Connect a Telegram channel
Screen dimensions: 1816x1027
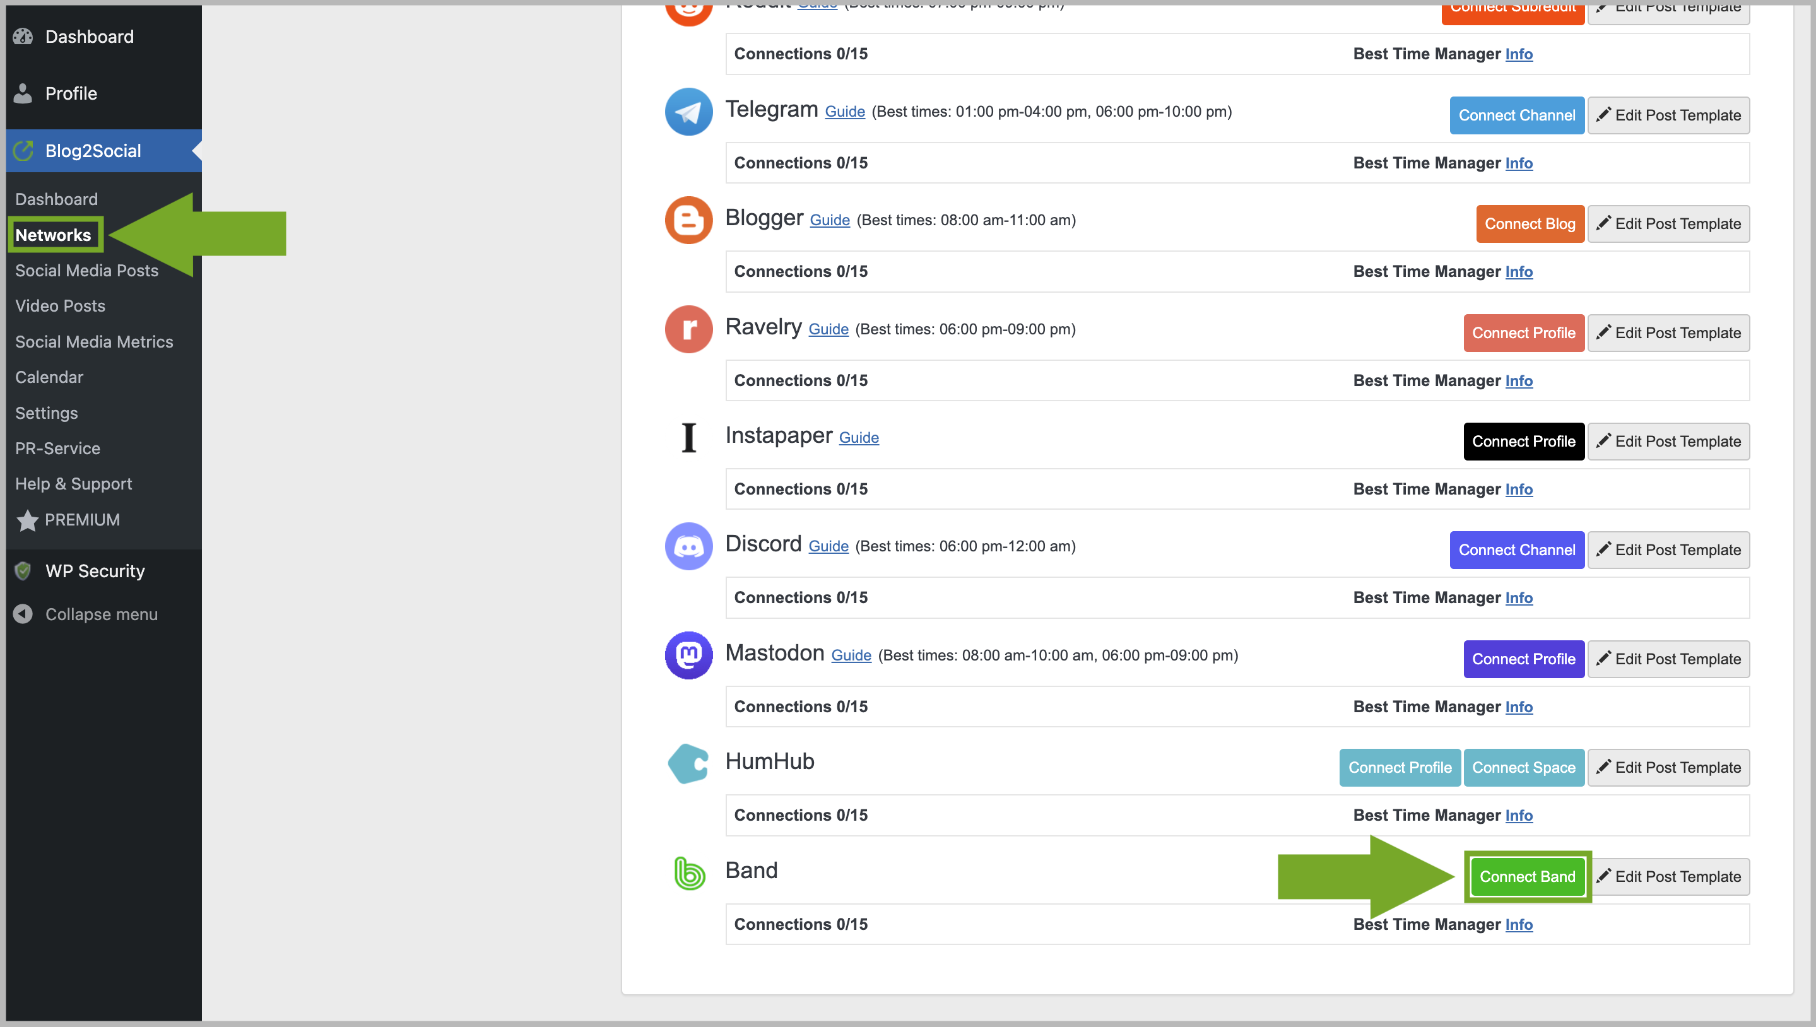point(1516,115)
